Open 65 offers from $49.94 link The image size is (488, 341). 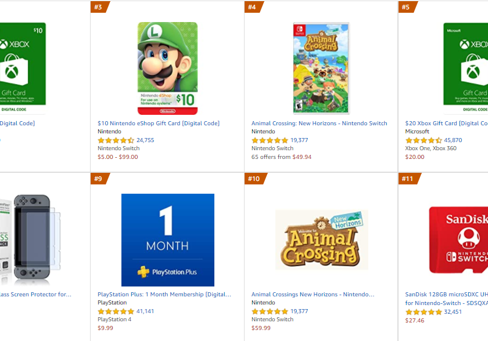(281, 157)
